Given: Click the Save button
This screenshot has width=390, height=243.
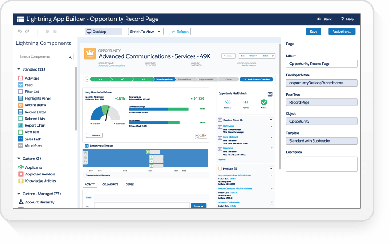Looking at the screenshot, I should [x=313, y=32].
